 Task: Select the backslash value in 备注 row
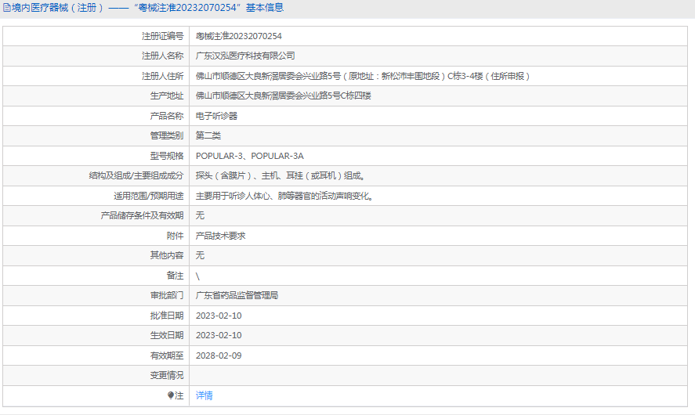click(197, 276)
